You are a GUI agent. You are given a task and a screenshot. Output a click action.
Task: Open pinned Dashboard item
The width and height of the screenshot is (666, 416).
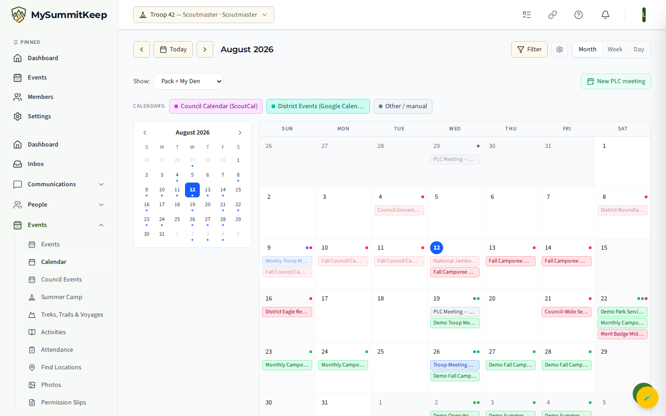59,58
